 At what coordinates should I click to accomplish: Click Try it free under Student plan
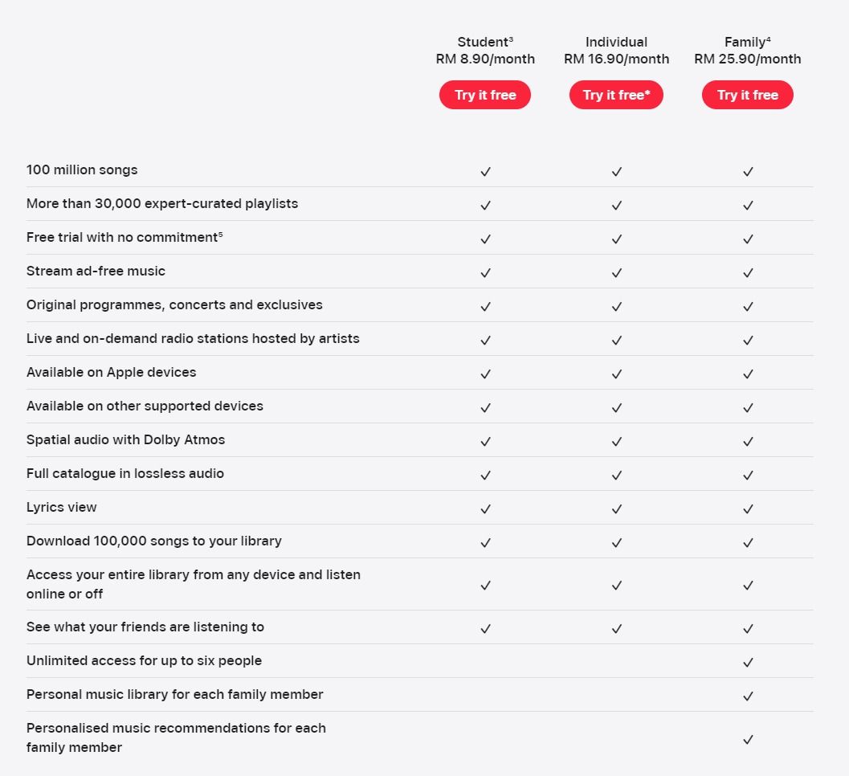[x=484, y=95]
